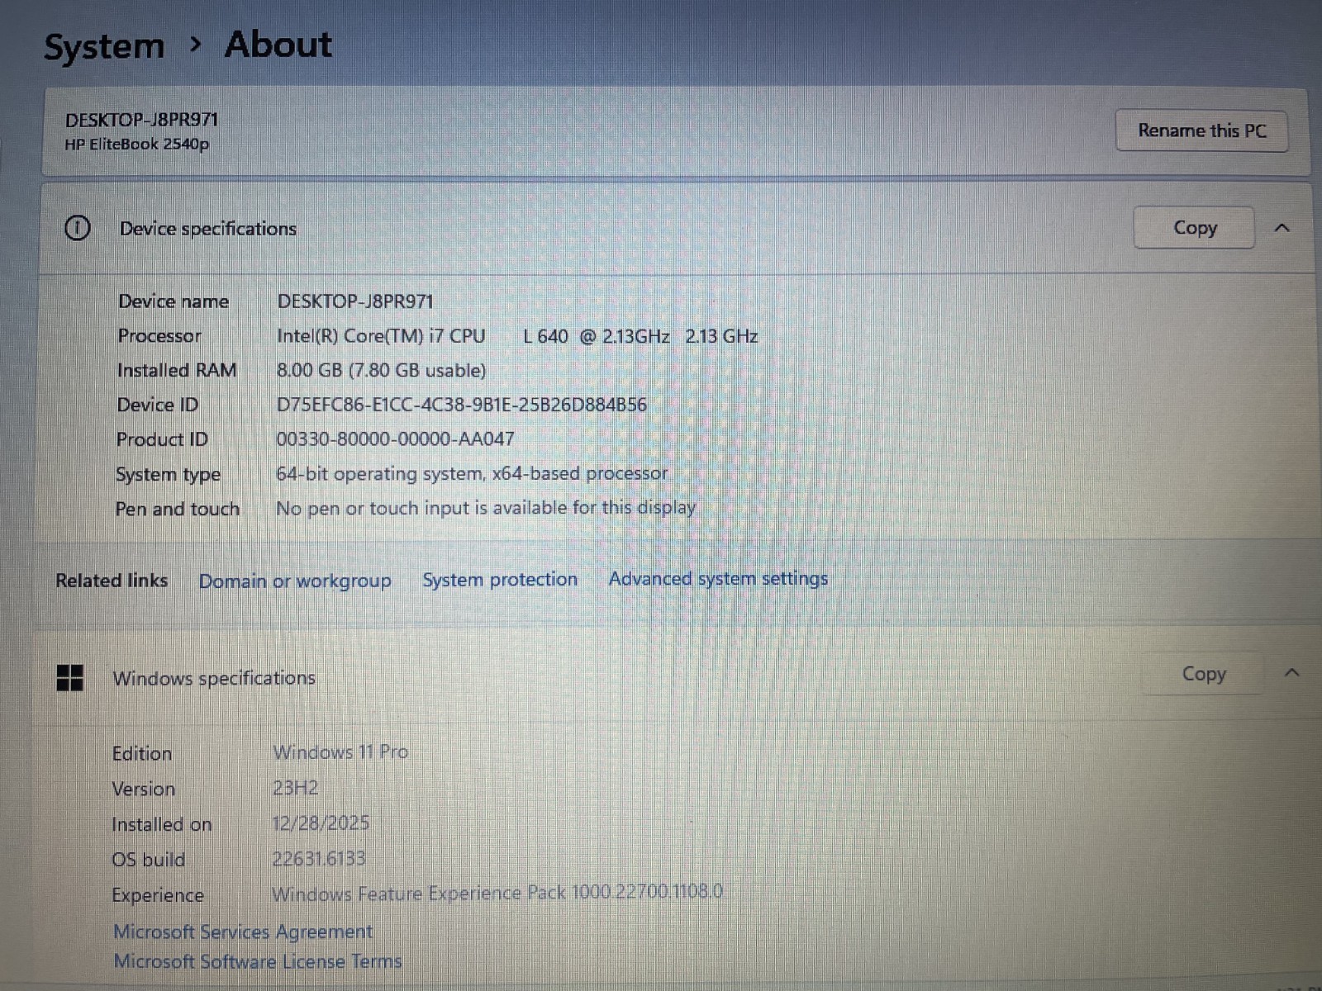This screenshot has height=991, width=1322.
Task: Select OS build value 22631.6133
Action: coord(319,859)
